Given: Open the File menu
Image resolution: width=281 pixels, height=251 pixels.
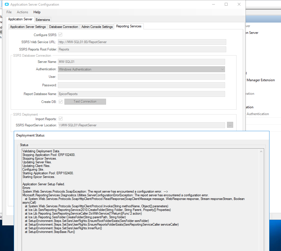Looking at the screenshot, I should coord(9,12).
